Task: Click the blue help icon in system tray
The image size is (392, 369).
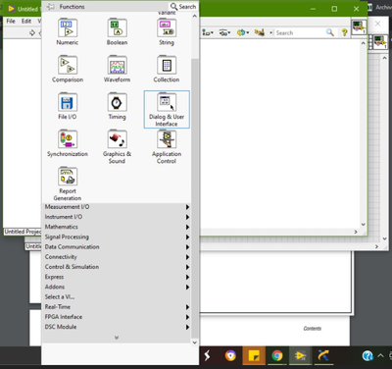Action: pyautogui.click(x=367, y=355)
